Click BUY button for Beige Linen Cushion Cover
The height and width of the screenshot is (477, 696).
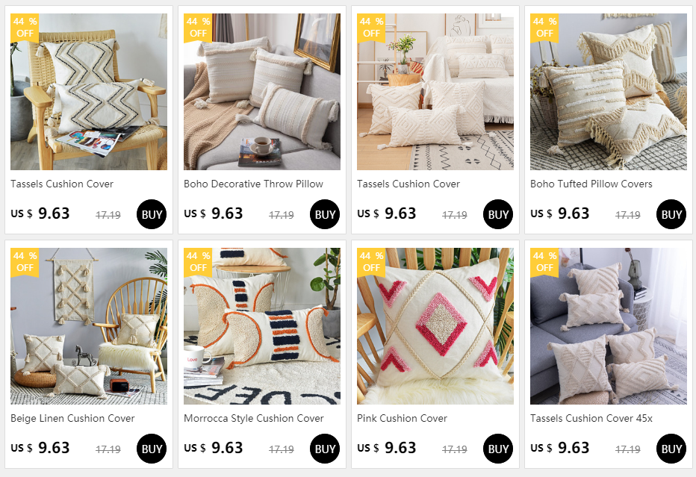click(x=152, y=449)
